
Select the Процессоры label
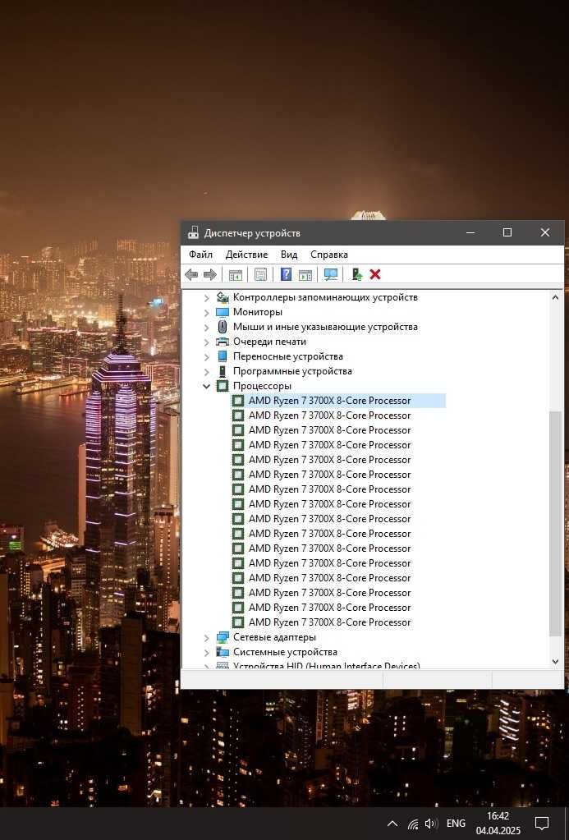click(262, 386)
